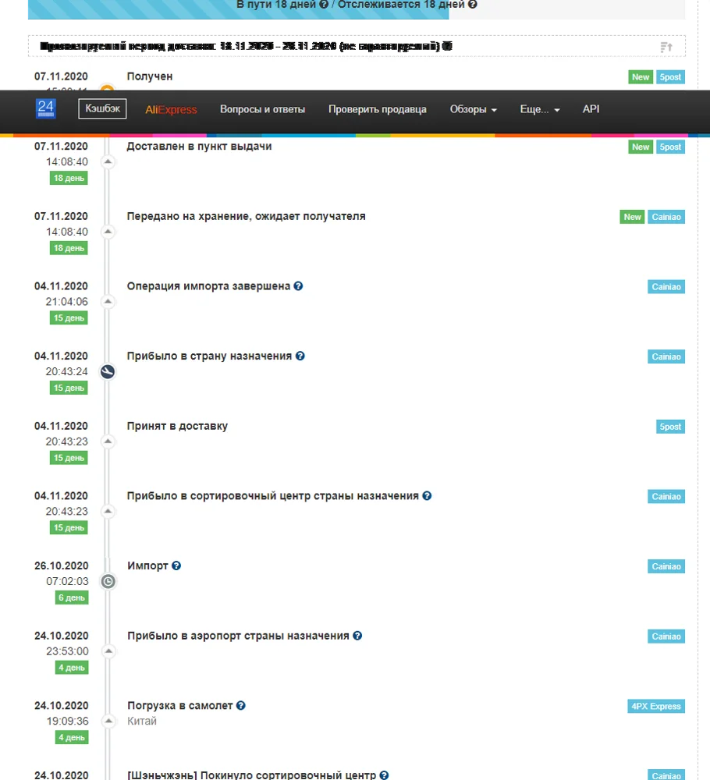Click arrow marker at Операция импорта завершена
Image resolution: width=710 pixels, height=780 pixels.
click(108, 301)
